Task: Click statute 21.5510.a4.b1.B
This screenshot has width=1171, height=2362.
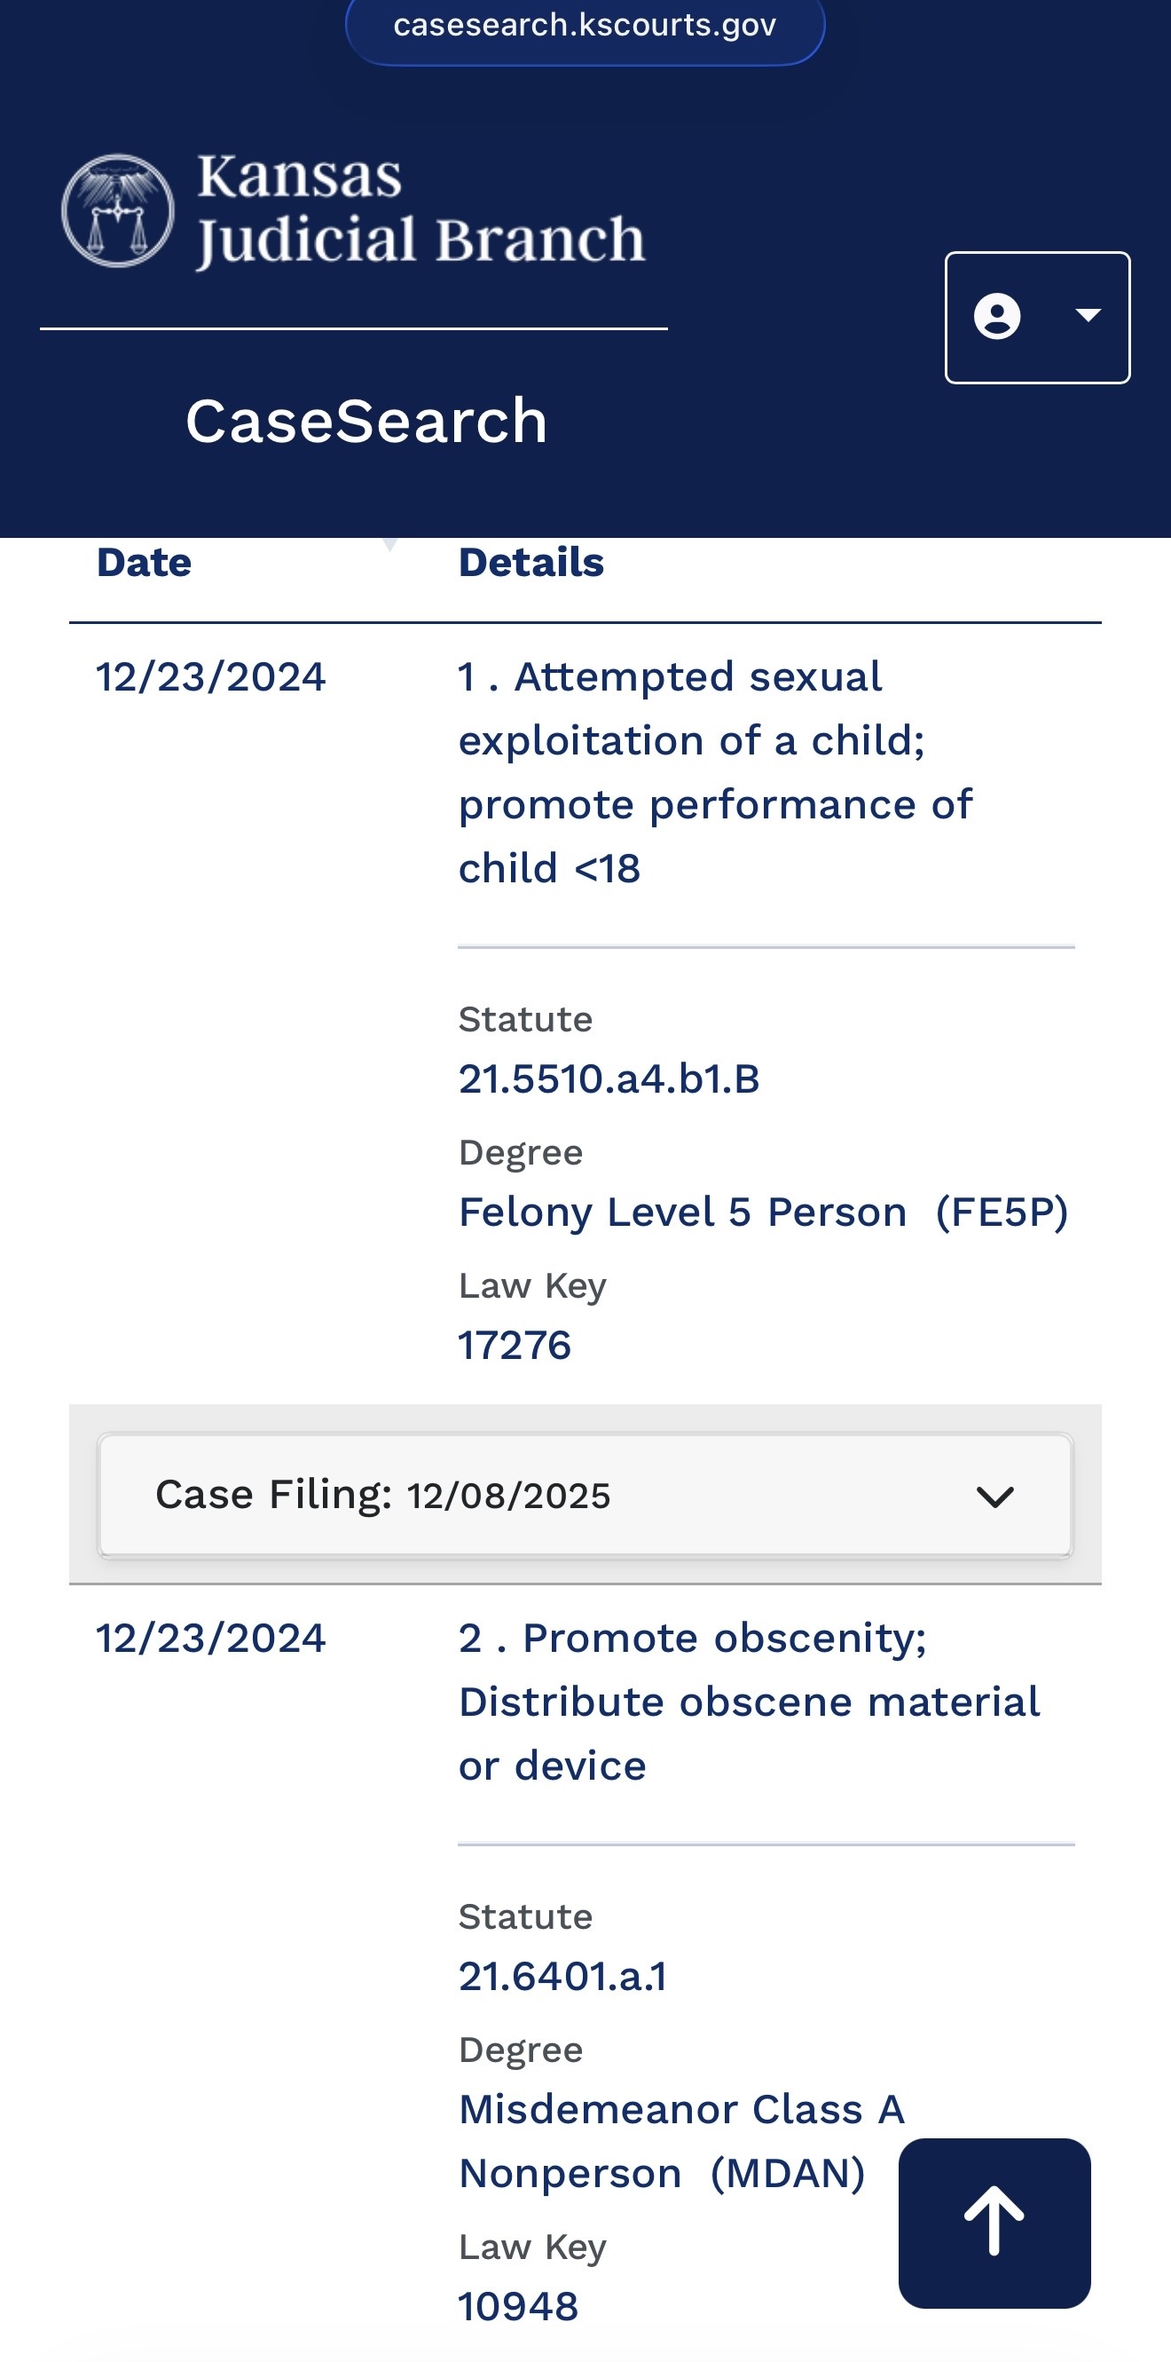Action: [609, 1079]
